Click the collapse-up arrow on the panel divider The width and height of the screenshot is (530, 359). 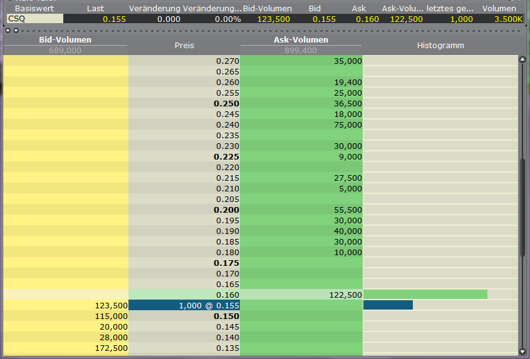[8, 30]
